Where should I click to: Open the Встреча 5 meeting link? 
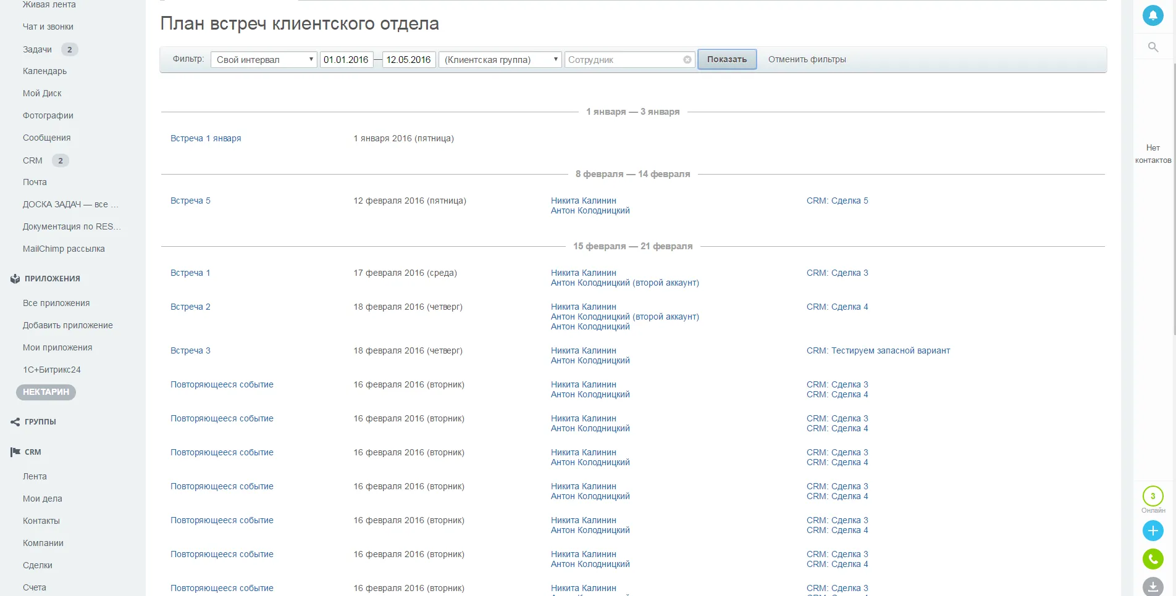[190, 201]
